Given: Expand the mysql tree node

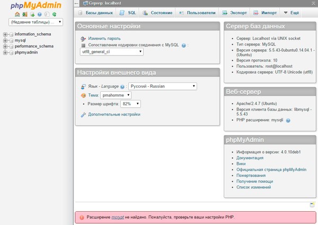Looking at the screenshot, I should tap(5, 41).
